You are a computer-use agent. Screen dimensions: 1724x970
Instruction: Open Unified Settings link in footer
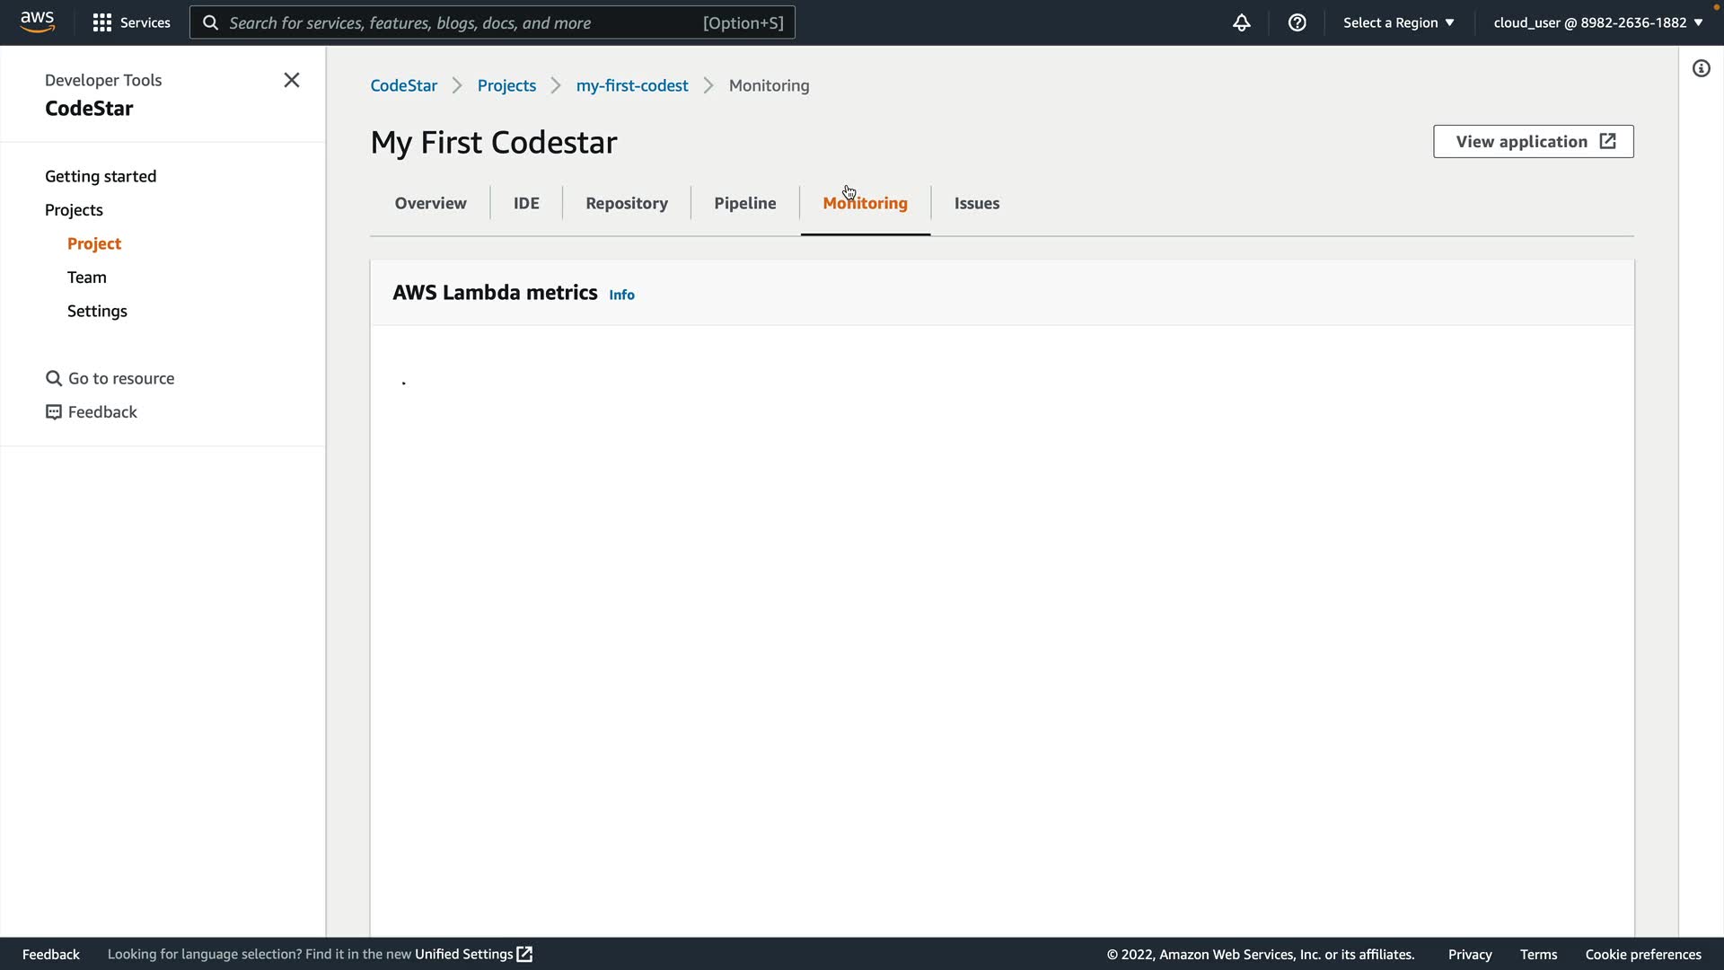(473, 954)
